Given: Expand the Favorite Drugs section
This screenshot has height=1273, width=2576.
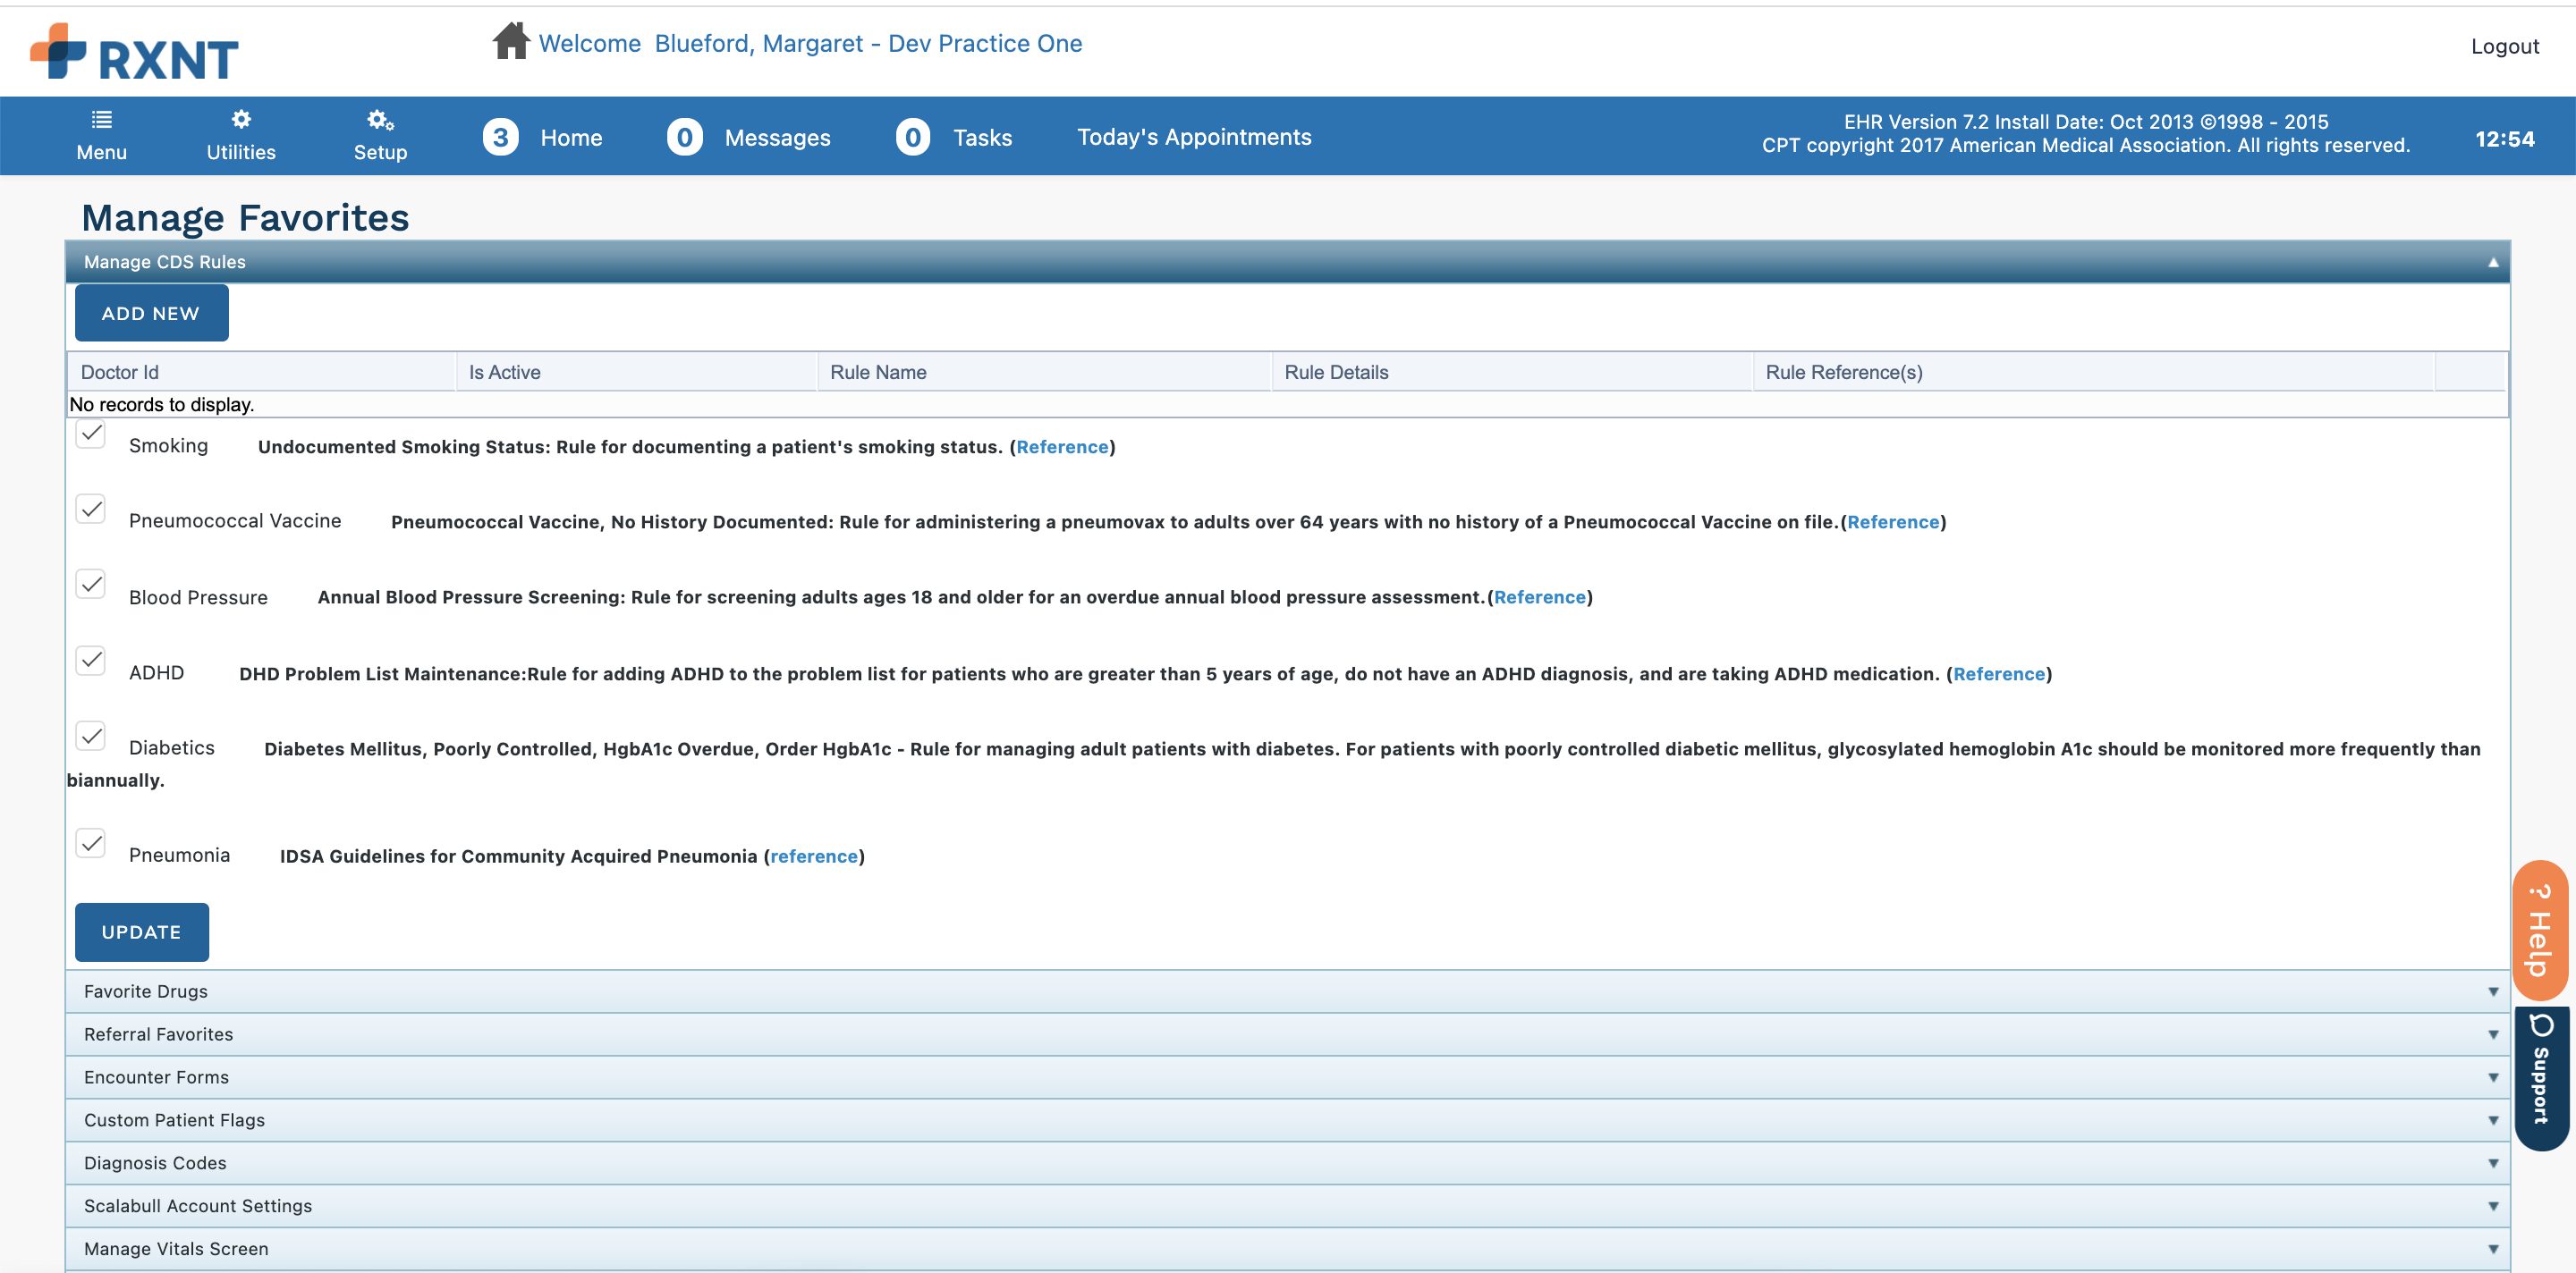Looking at the screenshot, I should [x=1288, y=991].
